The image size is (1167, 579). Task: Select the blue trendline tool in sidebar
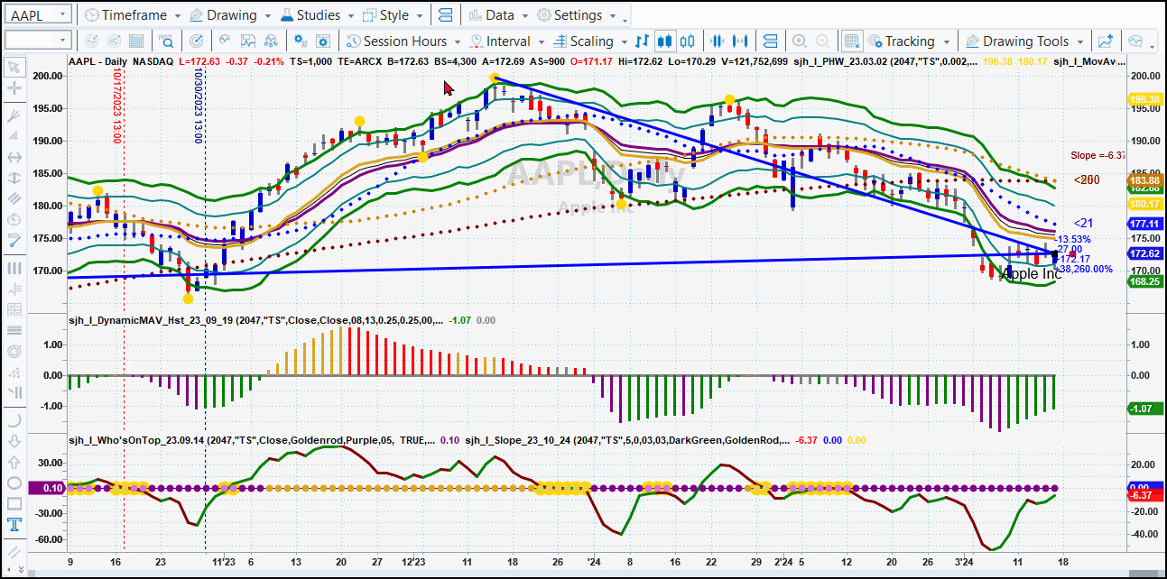pyautogui.click(x=14, y=241)
